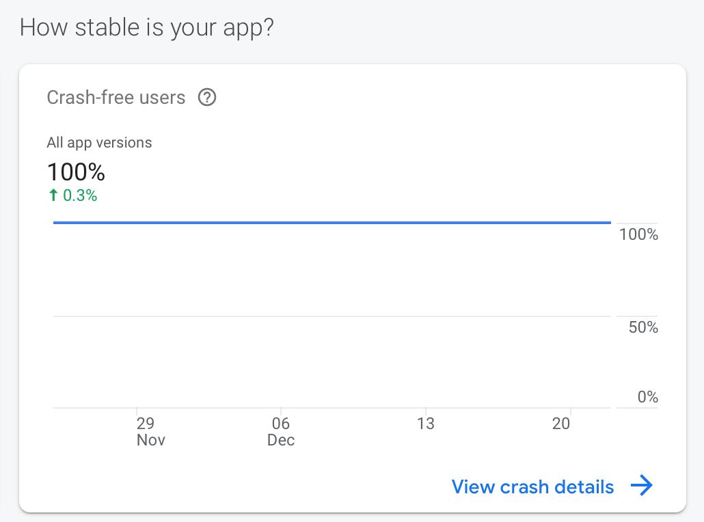704x522 pixels.
Task: Select the 13 date marker on the x-axis
Action: point(425,424)
